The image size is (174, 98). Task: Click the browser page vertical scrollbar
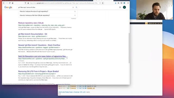tap(129, 48)
